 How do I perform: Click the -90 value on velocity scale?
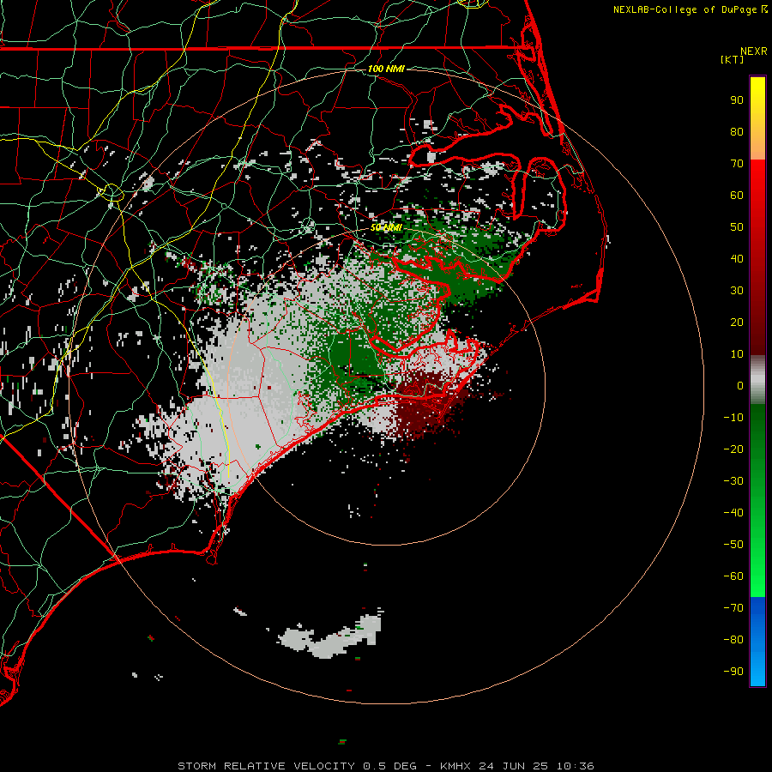(733, 672)
